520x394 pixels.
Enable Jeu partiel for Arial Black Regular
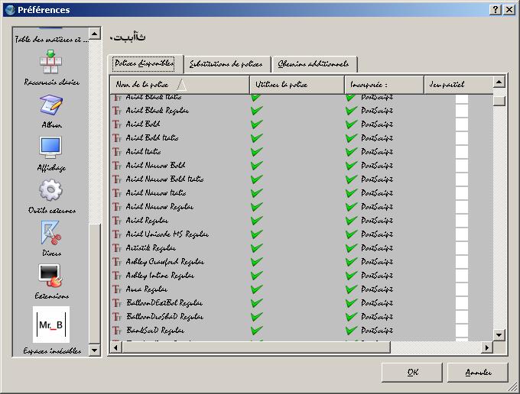pos(461,110)
